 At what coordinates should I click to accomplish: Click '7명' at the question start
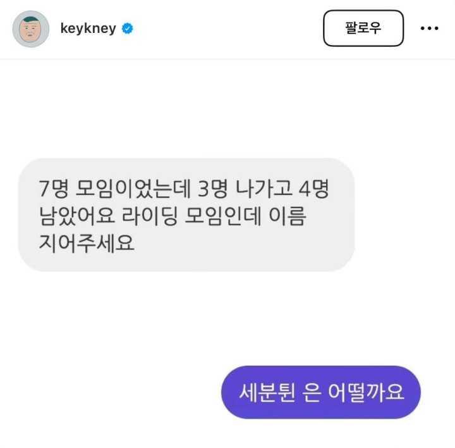(x=54, y=189)
